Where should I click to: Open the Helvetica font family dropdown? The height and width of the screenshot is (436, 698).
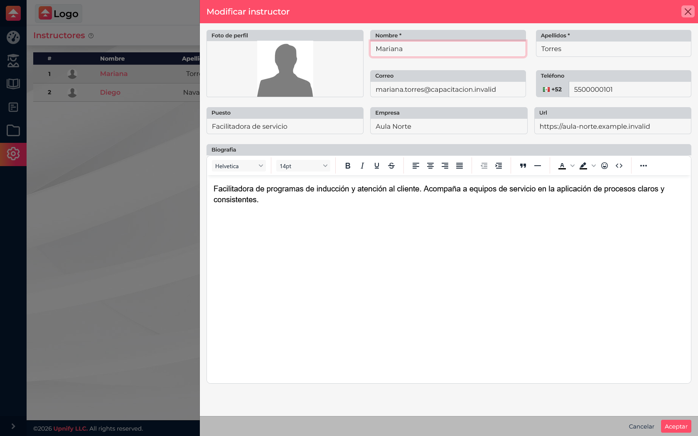[x=239, y=166]
